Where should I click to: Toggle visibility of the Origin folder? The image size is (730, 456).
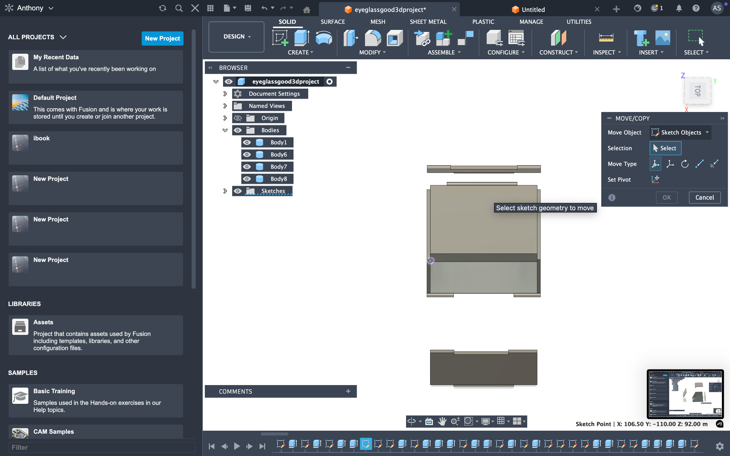pyautogui.click(x=238, y=118)
